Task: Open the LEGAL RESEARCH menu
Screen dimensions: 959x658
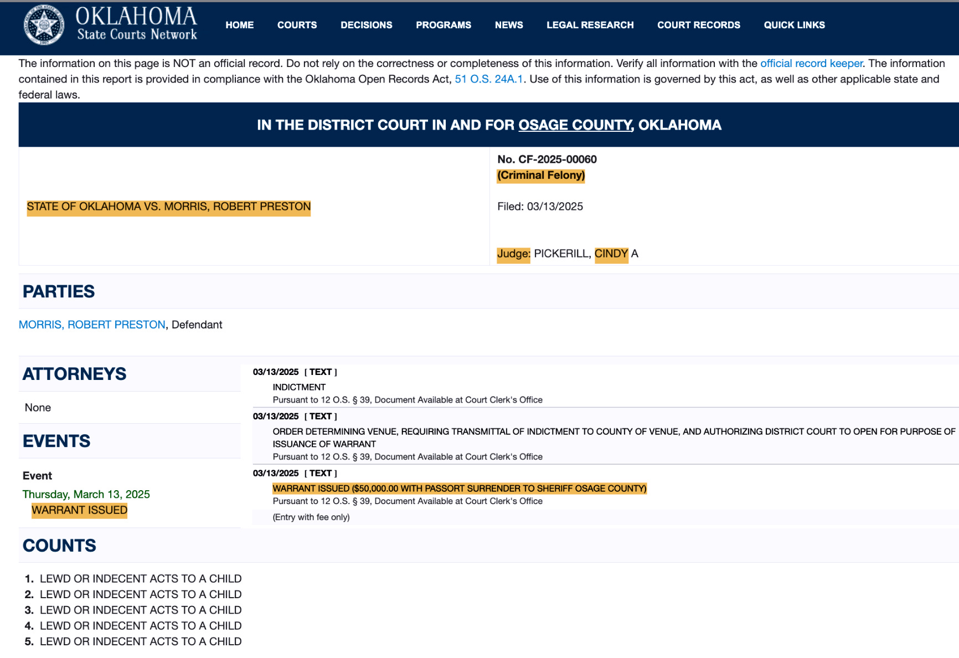Action: (590, 25)
